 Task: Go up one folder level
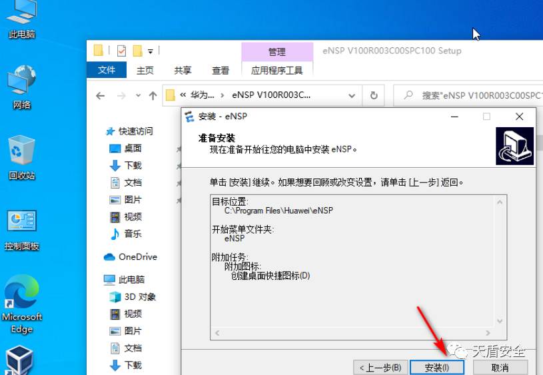coord(153,95)
